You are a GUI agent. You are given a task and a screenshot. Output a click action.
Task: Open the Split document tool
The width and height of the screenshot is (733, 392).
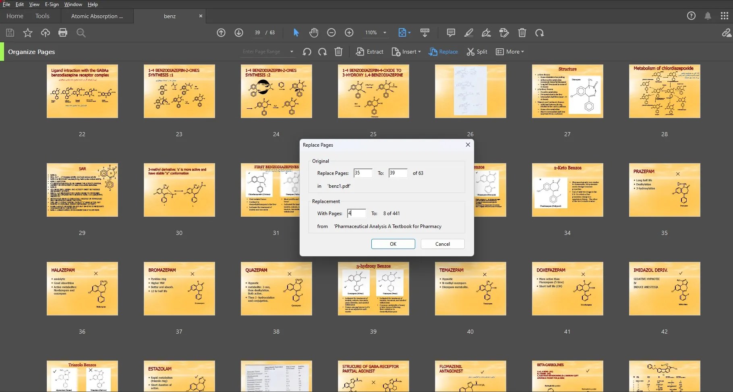(x=477, y=52)
